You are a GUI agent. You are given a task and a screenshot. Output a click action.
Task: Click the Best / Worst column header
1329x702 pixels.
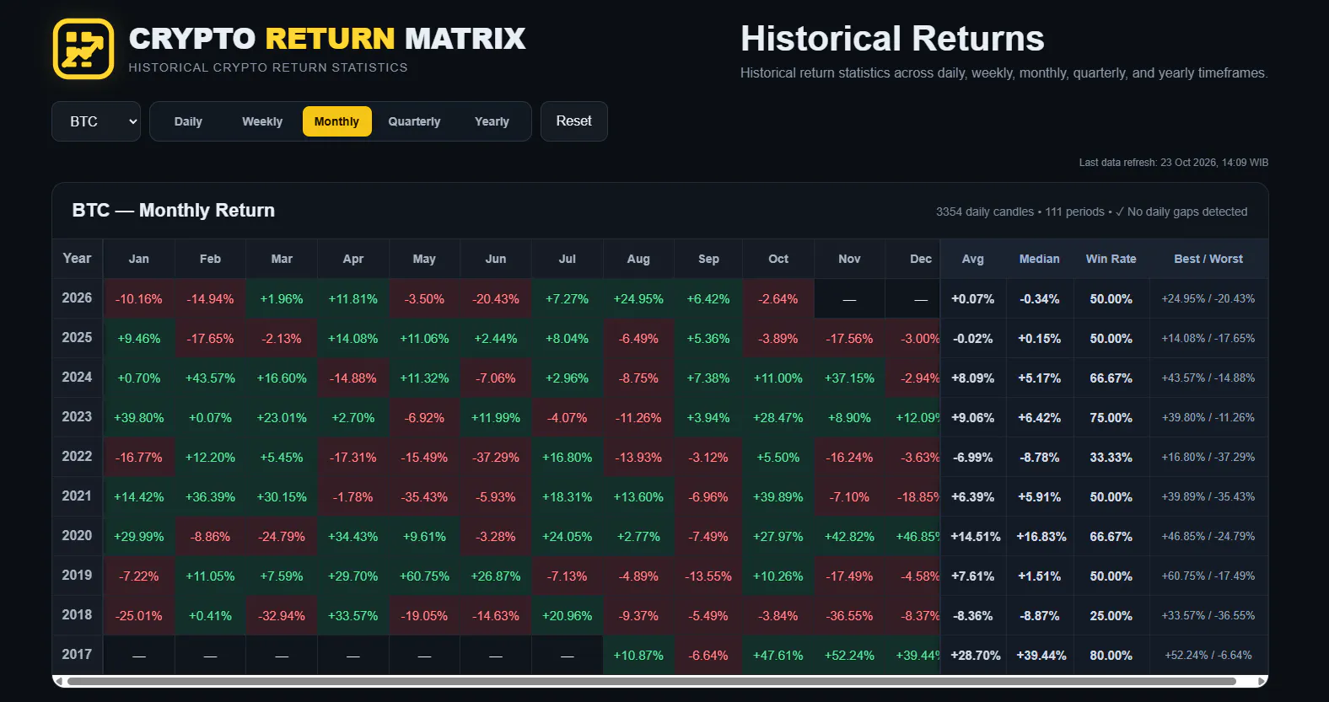coord(1208,259)
